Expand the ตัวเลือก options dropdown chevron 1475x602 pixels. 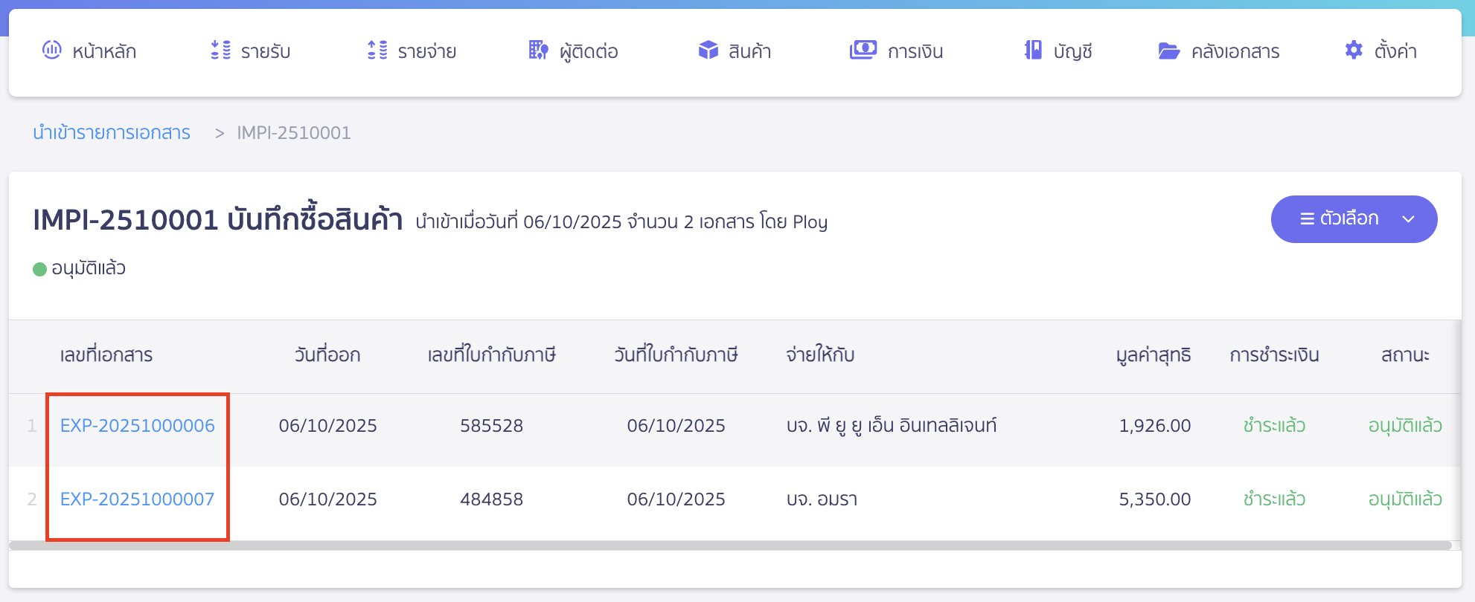1409,220
